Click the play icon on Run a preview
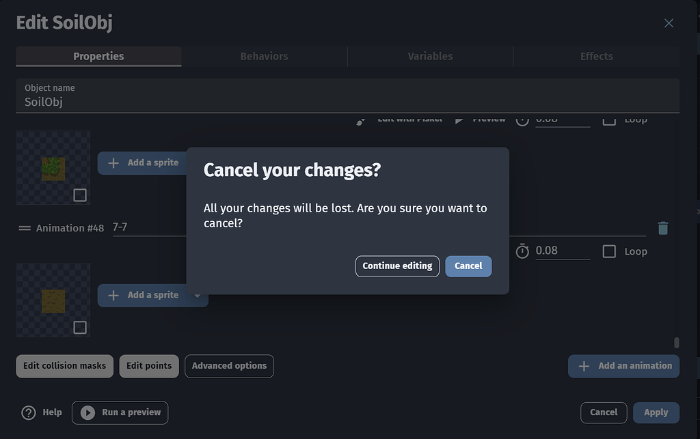 87,412
